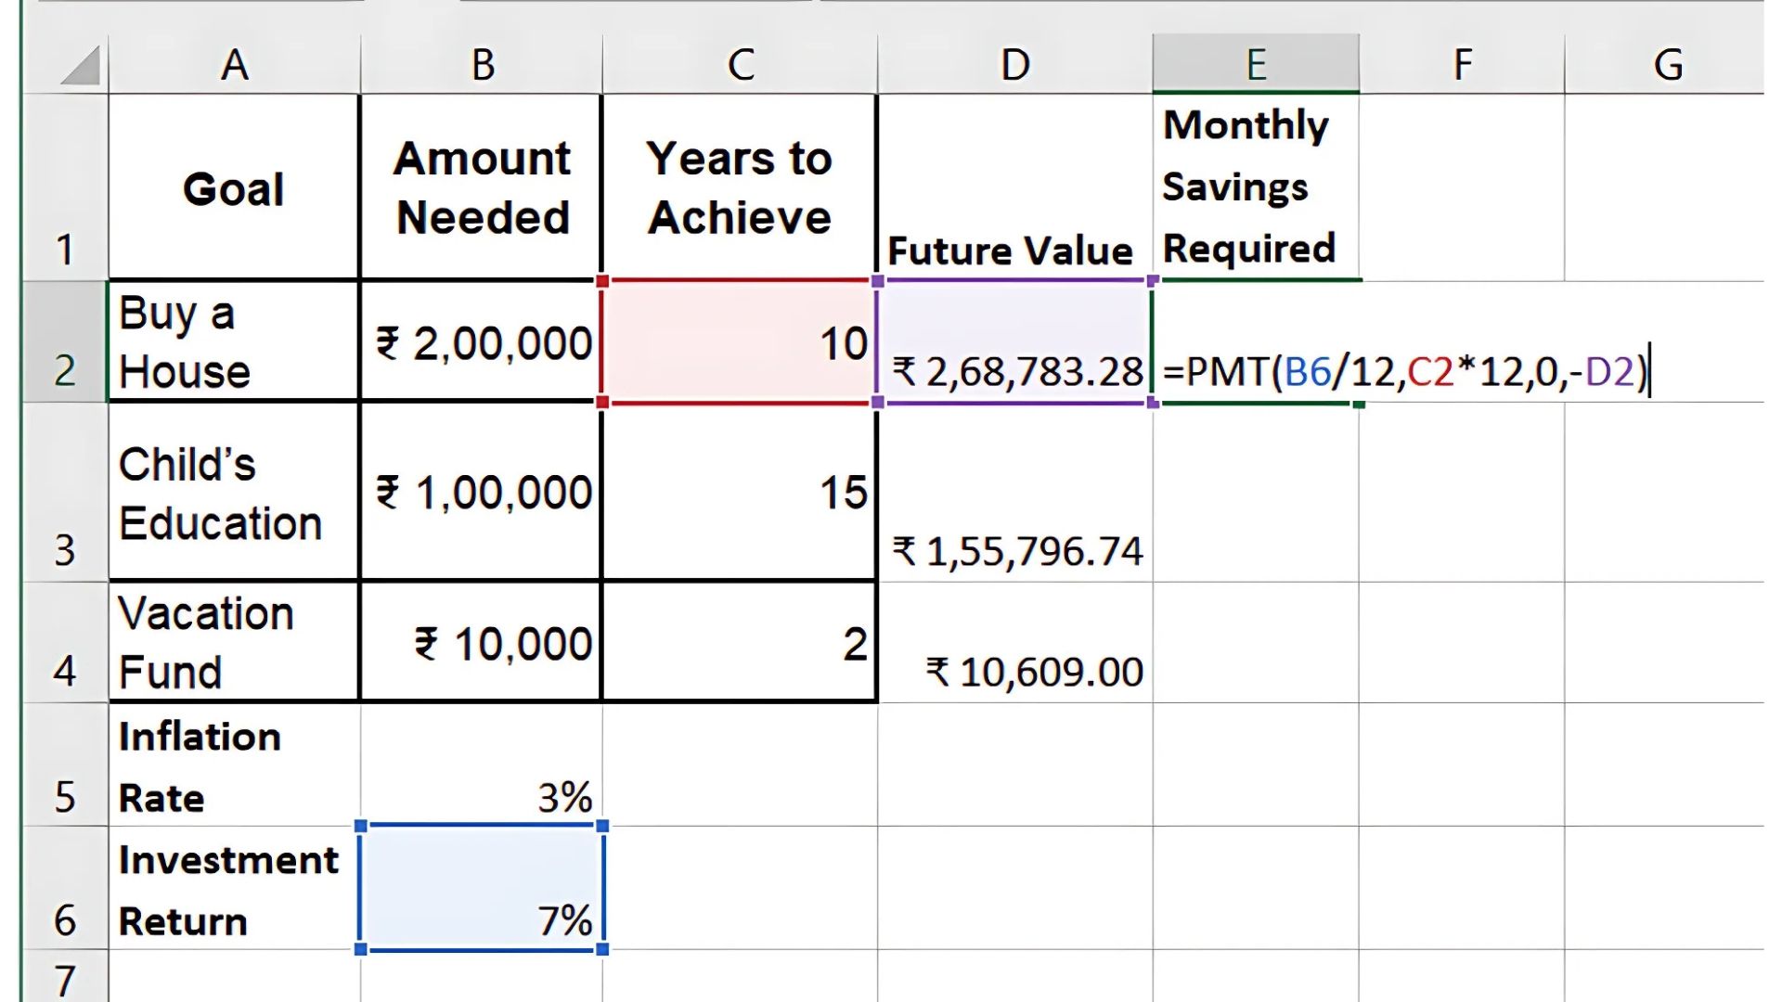Click the Goal header cell
Image resolution: width=1782 pixels, height=1002 pixels.
(x=234, y=188)
